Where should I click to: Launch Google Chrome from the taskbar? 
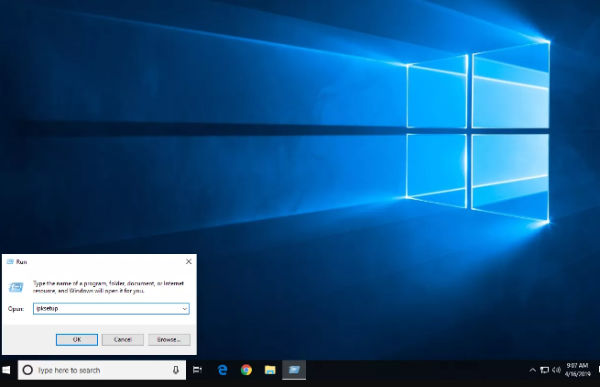(x=246, y=370)
